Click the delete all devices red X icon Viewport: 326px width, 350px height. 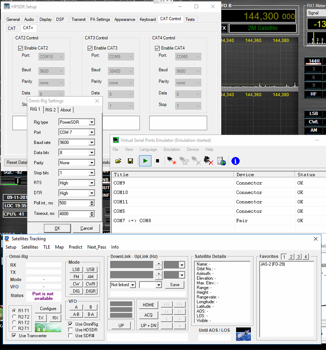point(208,161)
